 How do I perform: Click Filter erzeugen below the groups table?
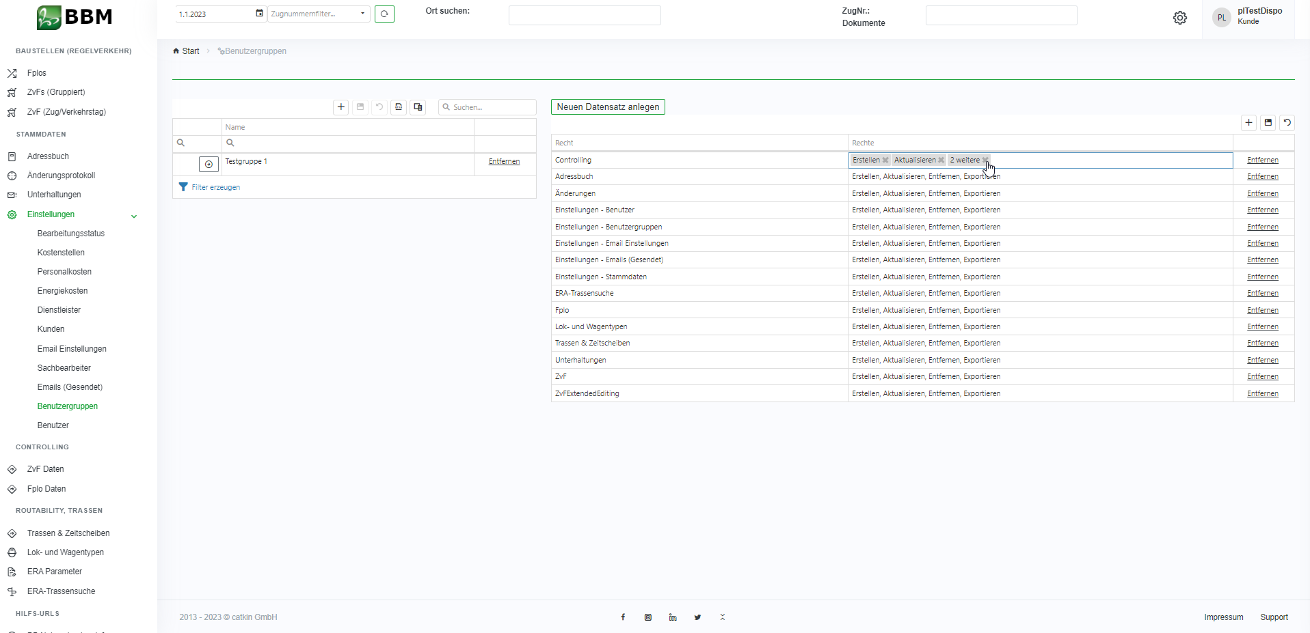(x=215, y=187)
